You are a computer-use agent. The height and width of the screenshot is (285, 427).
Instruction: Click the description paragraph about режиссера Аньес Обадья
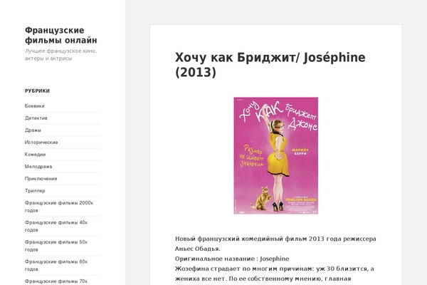coord(275,244)
